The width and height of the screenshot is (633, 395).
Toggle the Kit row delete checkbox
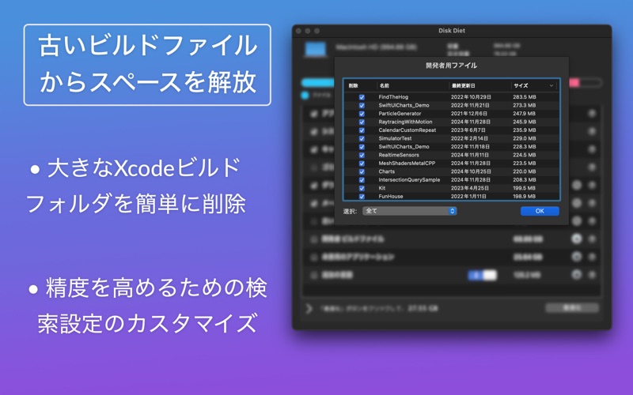tap(362, 188)
